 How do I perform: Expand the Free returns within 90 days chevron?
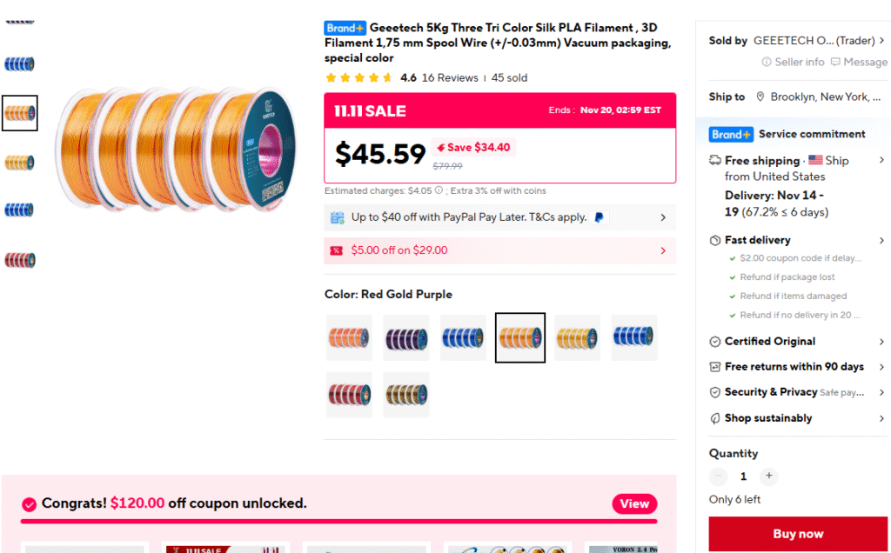[x=881, y=367]
